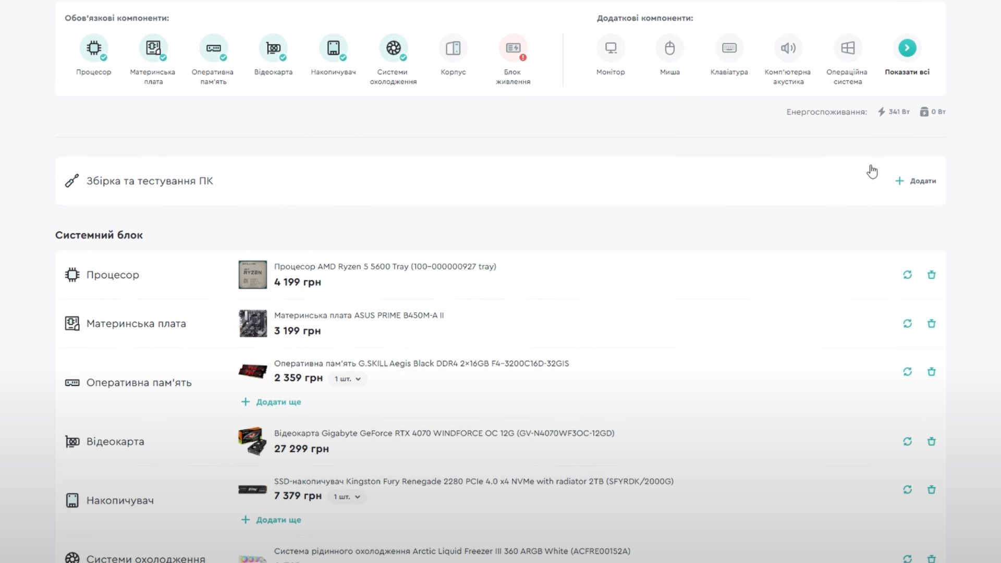Open Gigabyte RTX 4070 thumbnail image
This screenshot has height=563, width=1001.
coord(253,442)
